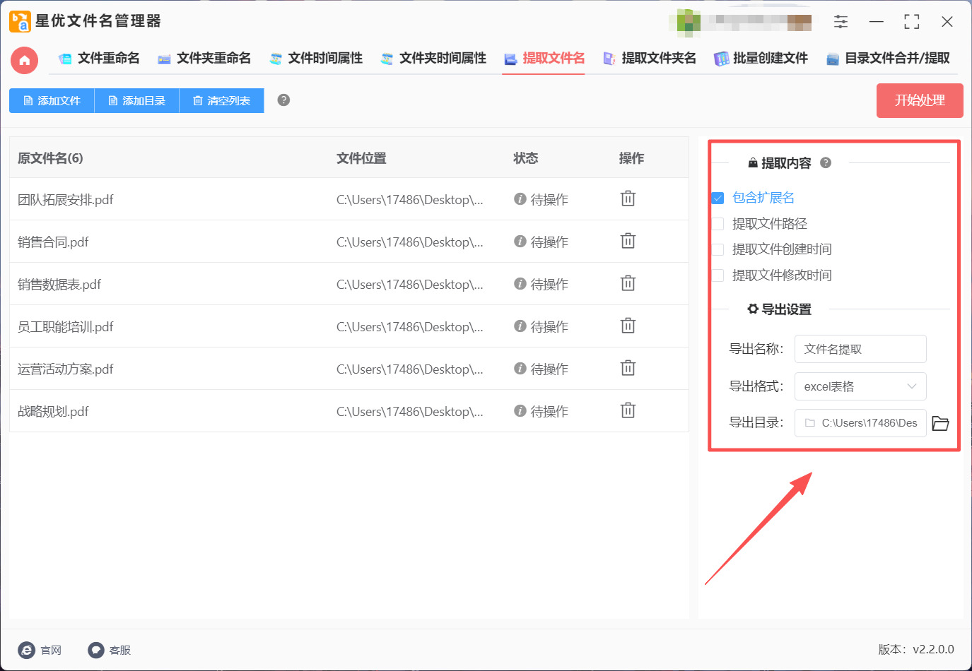Open the 导出格式 excel表格 dropdown
The width and height of the screenshot is (972, 671).
(860, 386)
